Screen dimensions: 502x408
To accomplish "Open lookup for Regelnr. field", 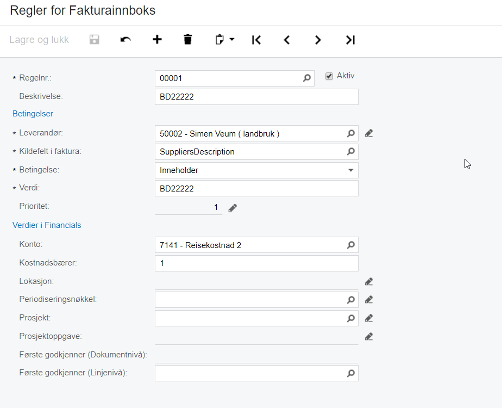I will (307, 78).
